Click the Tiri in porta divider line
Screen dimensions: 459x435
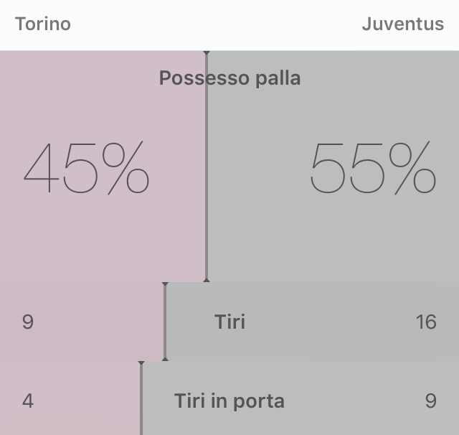point(141,399)
